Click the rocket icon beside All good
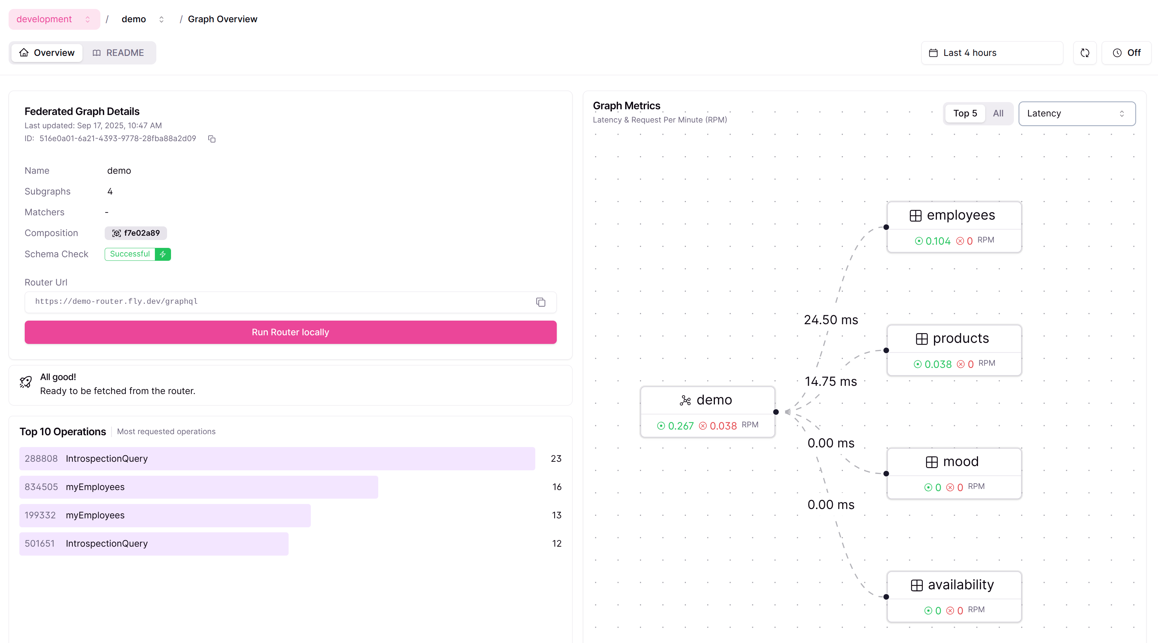The image size is (1158, 643). tap(25, 382)
